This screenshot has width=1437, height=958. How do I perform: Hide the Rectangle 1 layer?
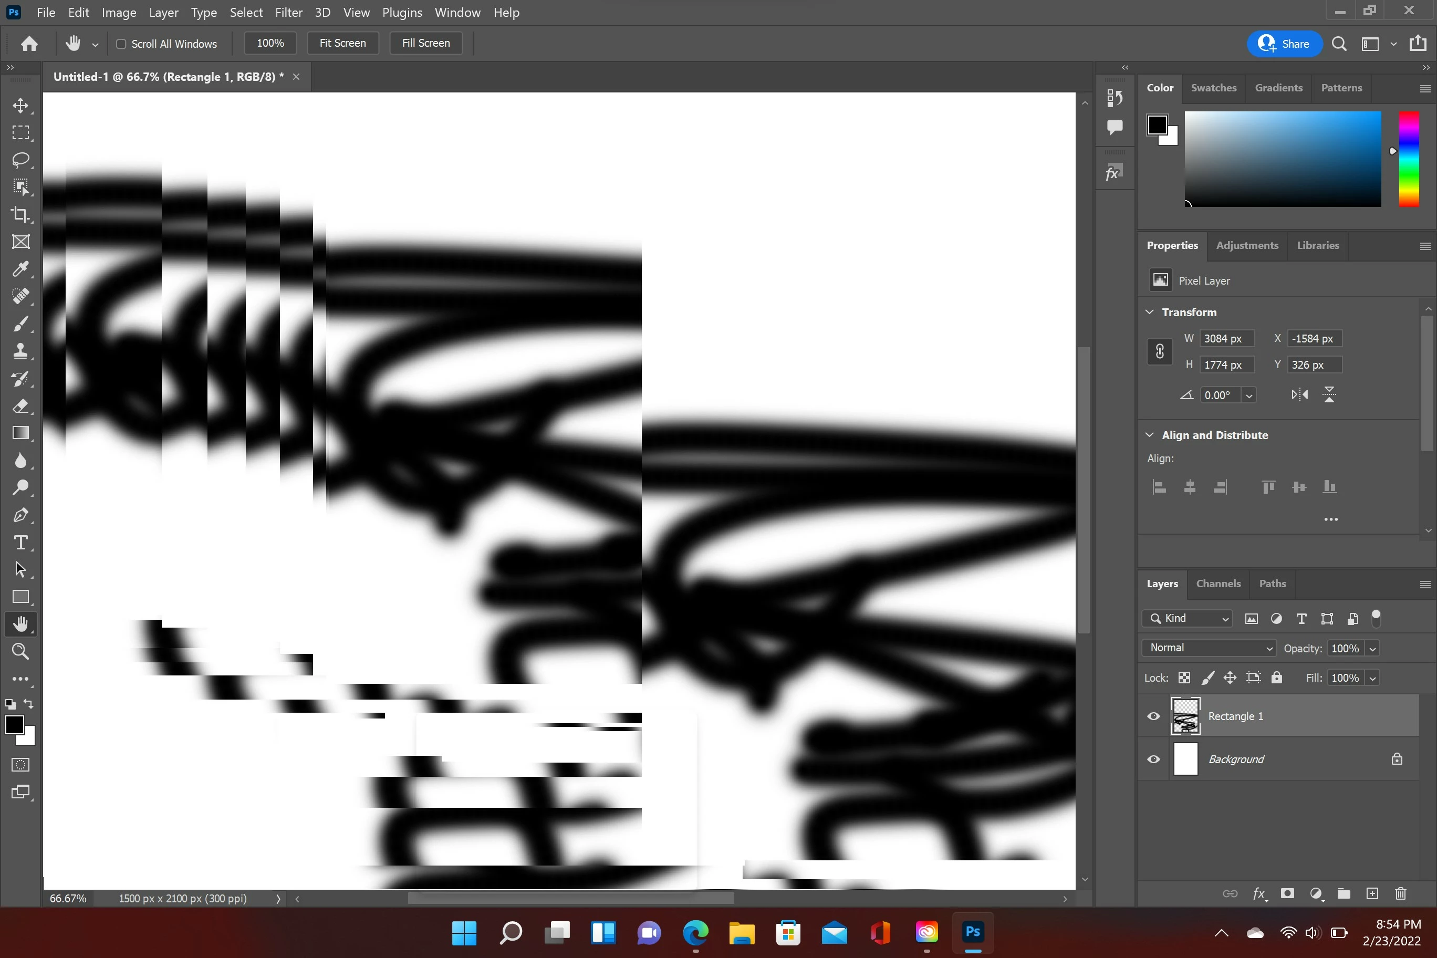pyautogui.click(x=1153, y=716)
